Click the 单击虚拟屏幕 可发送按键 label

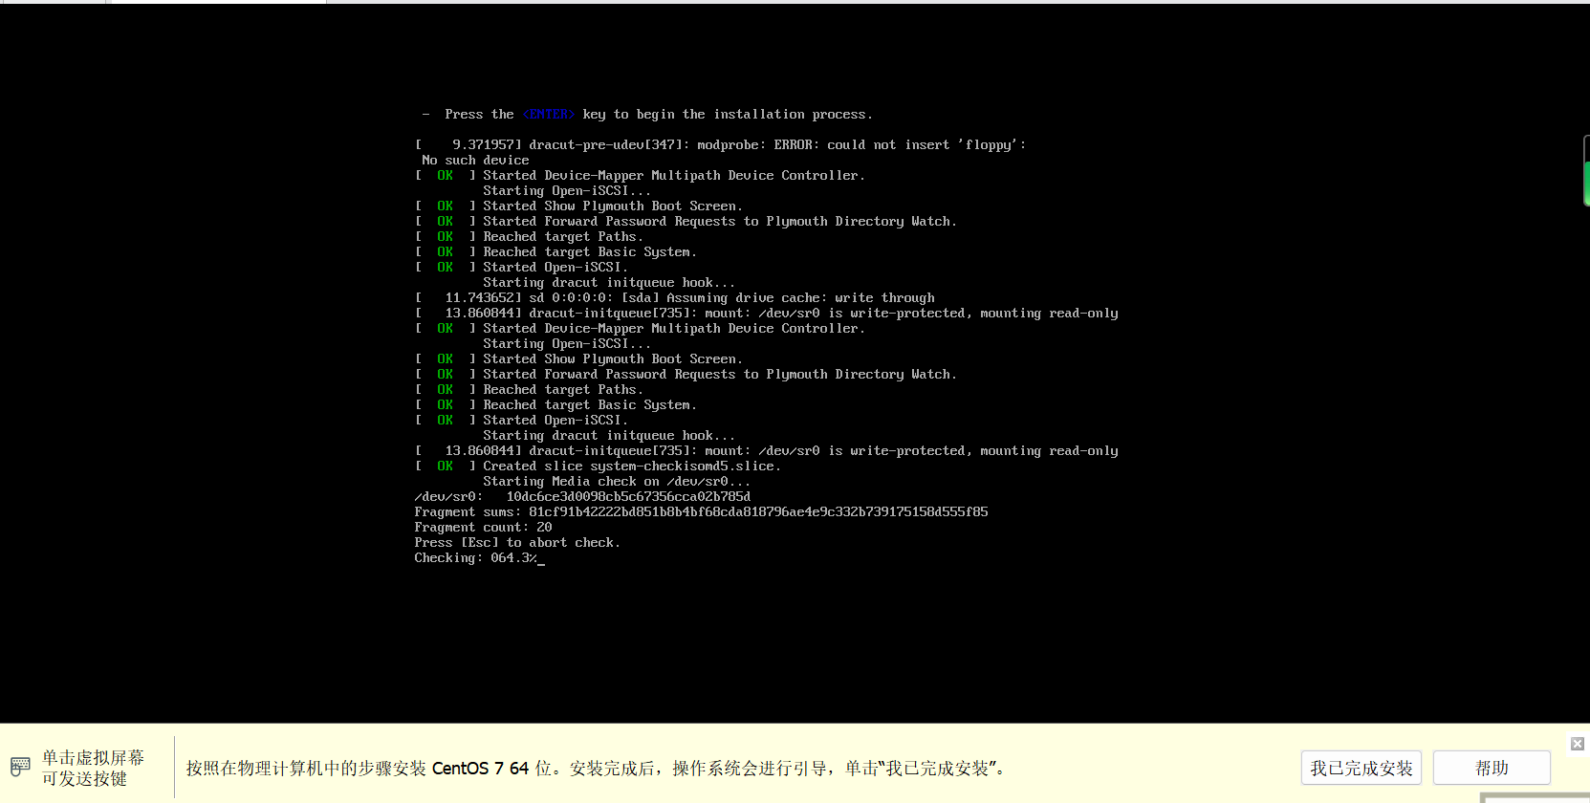pyautogui.click(x=93, y=768)
